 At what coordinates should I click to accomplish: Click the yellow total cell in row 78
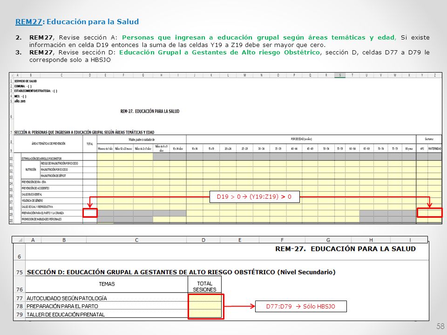pos(205,306)
